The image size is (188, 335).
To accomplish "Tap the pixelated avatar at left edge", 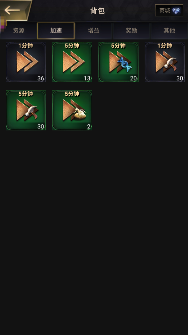I will pos(3,23).
